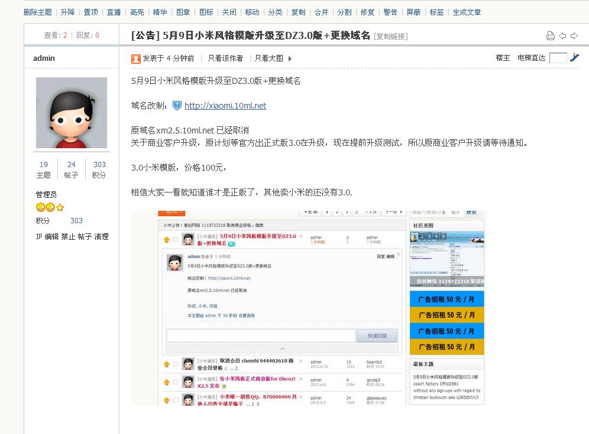Select 屏蔽 to block the post
The height and width of the screenshot is (434, 589).
coord(413,12)
